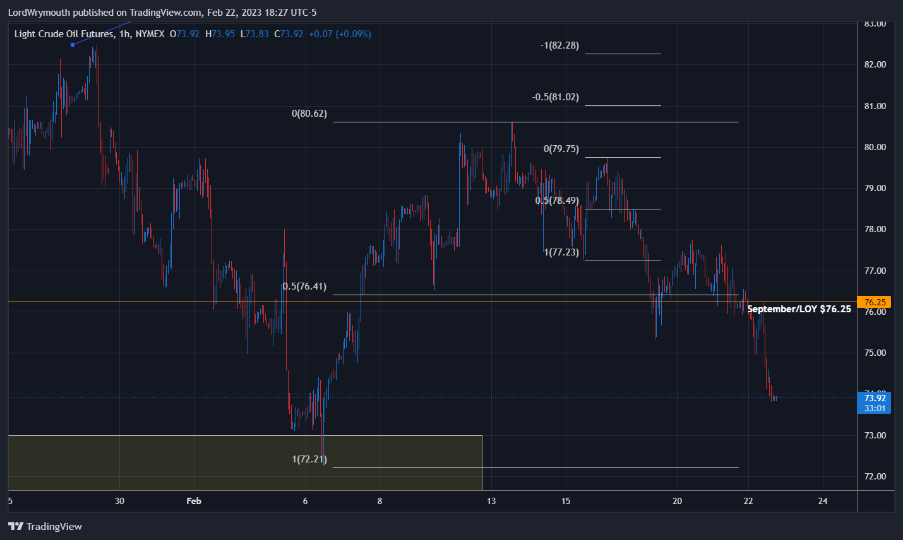The image size is (903, 540).
Task: Click the orange 76.25 price tag
Action: point(875,302)
